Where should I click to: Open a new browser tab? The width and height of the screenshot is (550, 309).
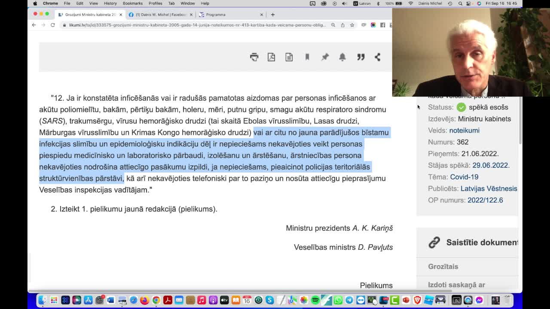pos(272,15)
